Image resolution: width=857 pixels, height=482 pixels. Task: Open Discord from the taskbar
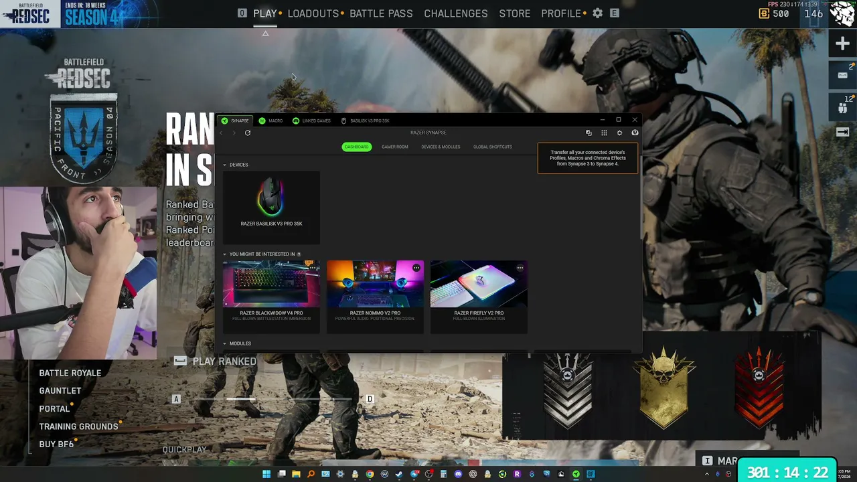tap(458, 474)
